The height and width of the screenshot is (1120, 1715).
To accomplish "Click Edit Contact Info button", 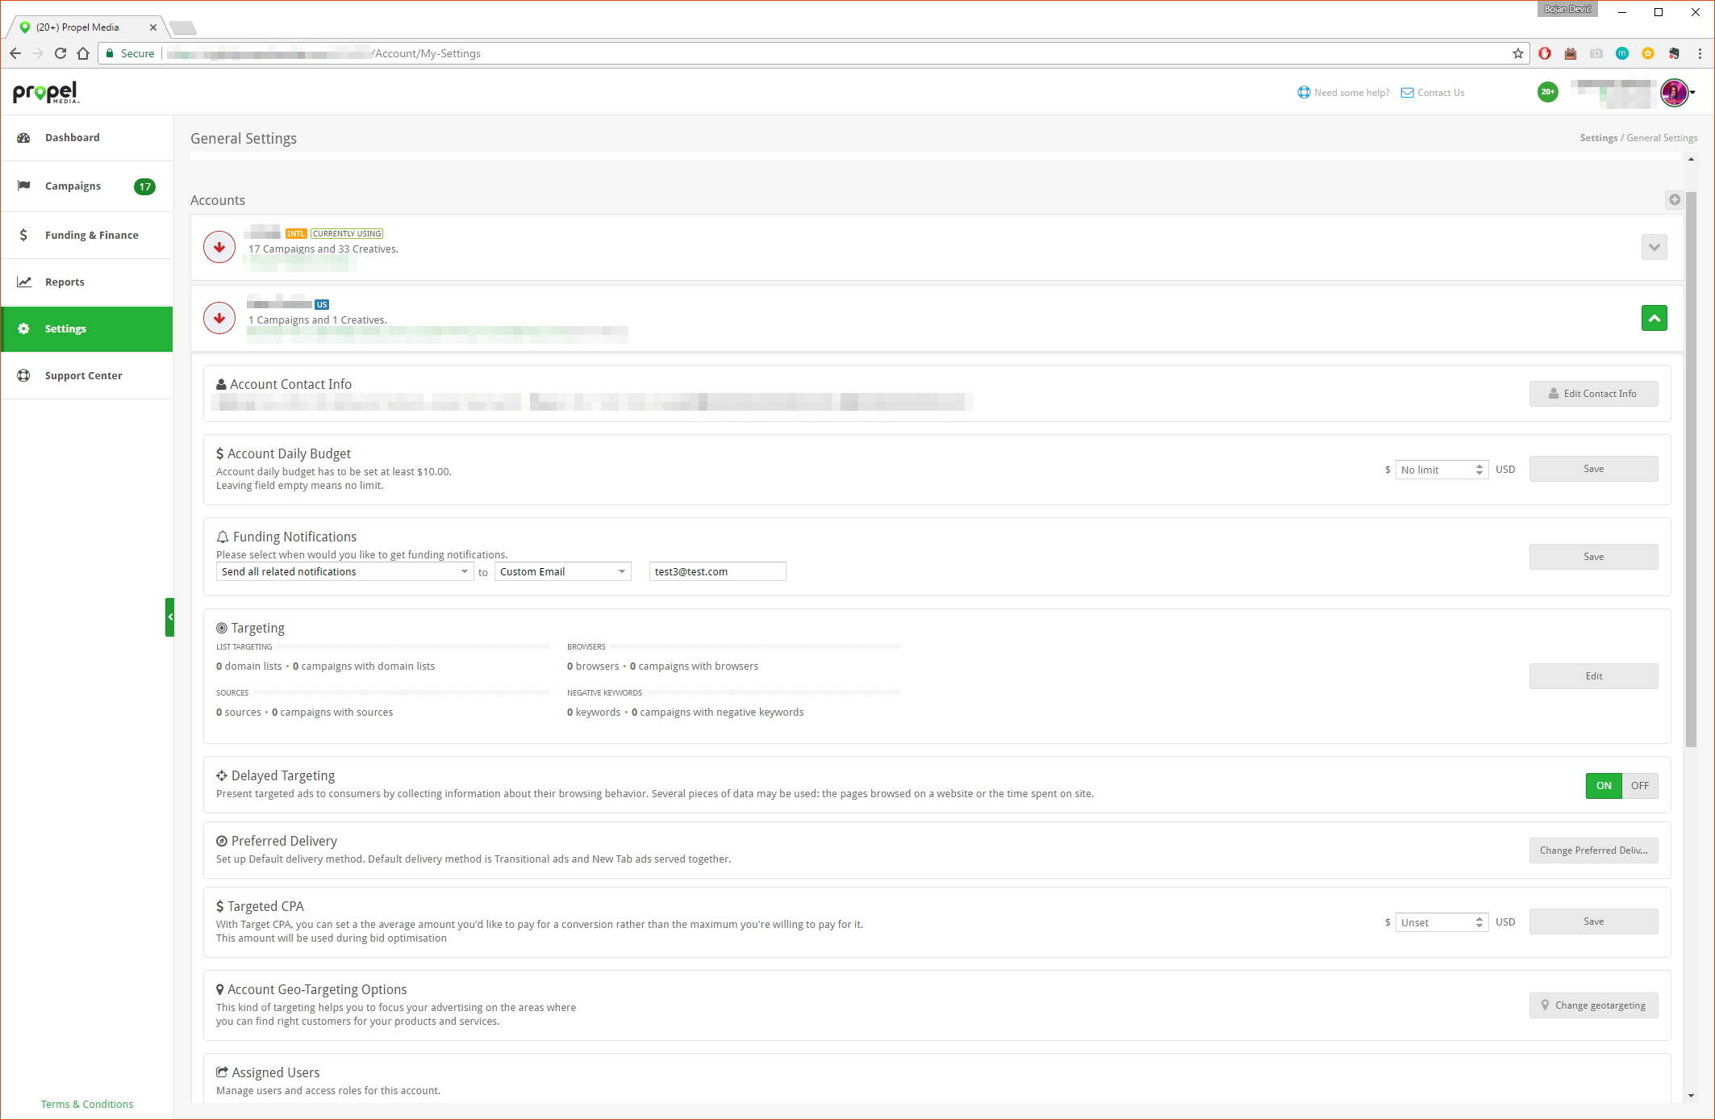I will click(1593, 394).
